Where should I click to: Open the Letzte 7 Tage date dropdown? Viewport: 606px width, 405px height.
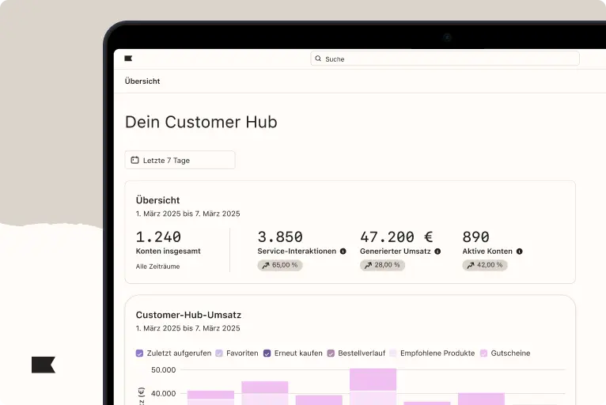pos(180,161)
